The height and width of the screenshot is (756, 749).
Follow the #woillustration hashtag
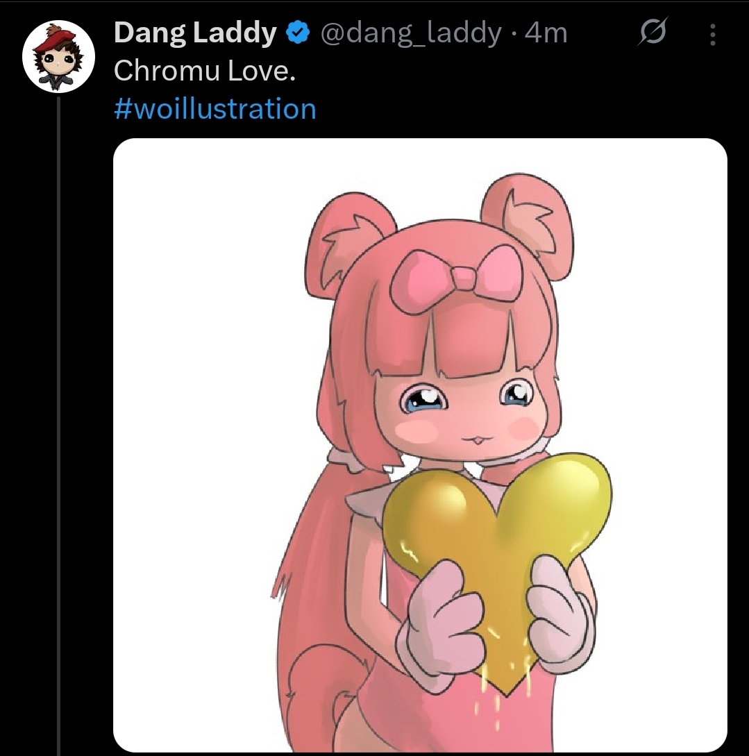[x=215, y=108]
